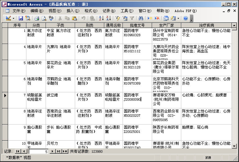Image resolution: width=239 pixels, height=162 pixels.
Task: Go to last record navigation button
Action: click(59, 151)
